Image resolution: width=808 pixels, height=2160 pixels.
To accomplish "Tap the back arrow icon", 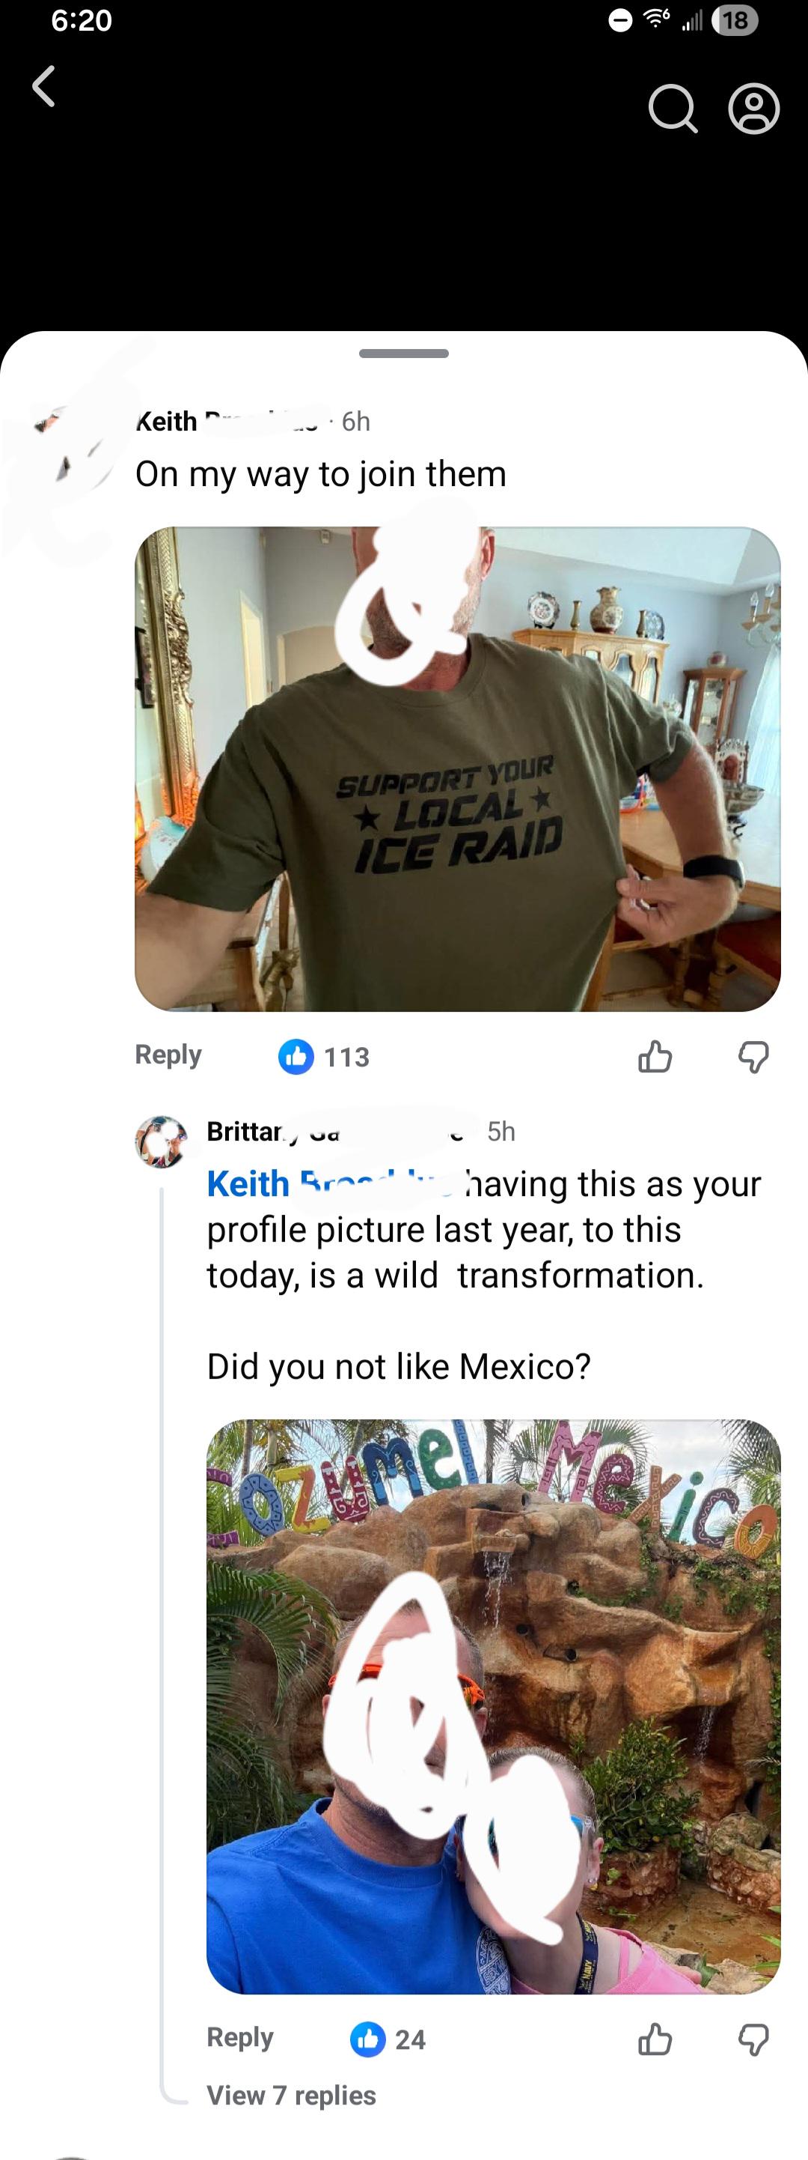I will [x=44, y=87].
